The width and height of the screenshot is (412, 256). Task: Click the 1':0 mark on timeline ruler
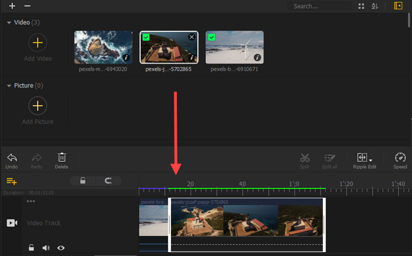[x=294, y=184]
